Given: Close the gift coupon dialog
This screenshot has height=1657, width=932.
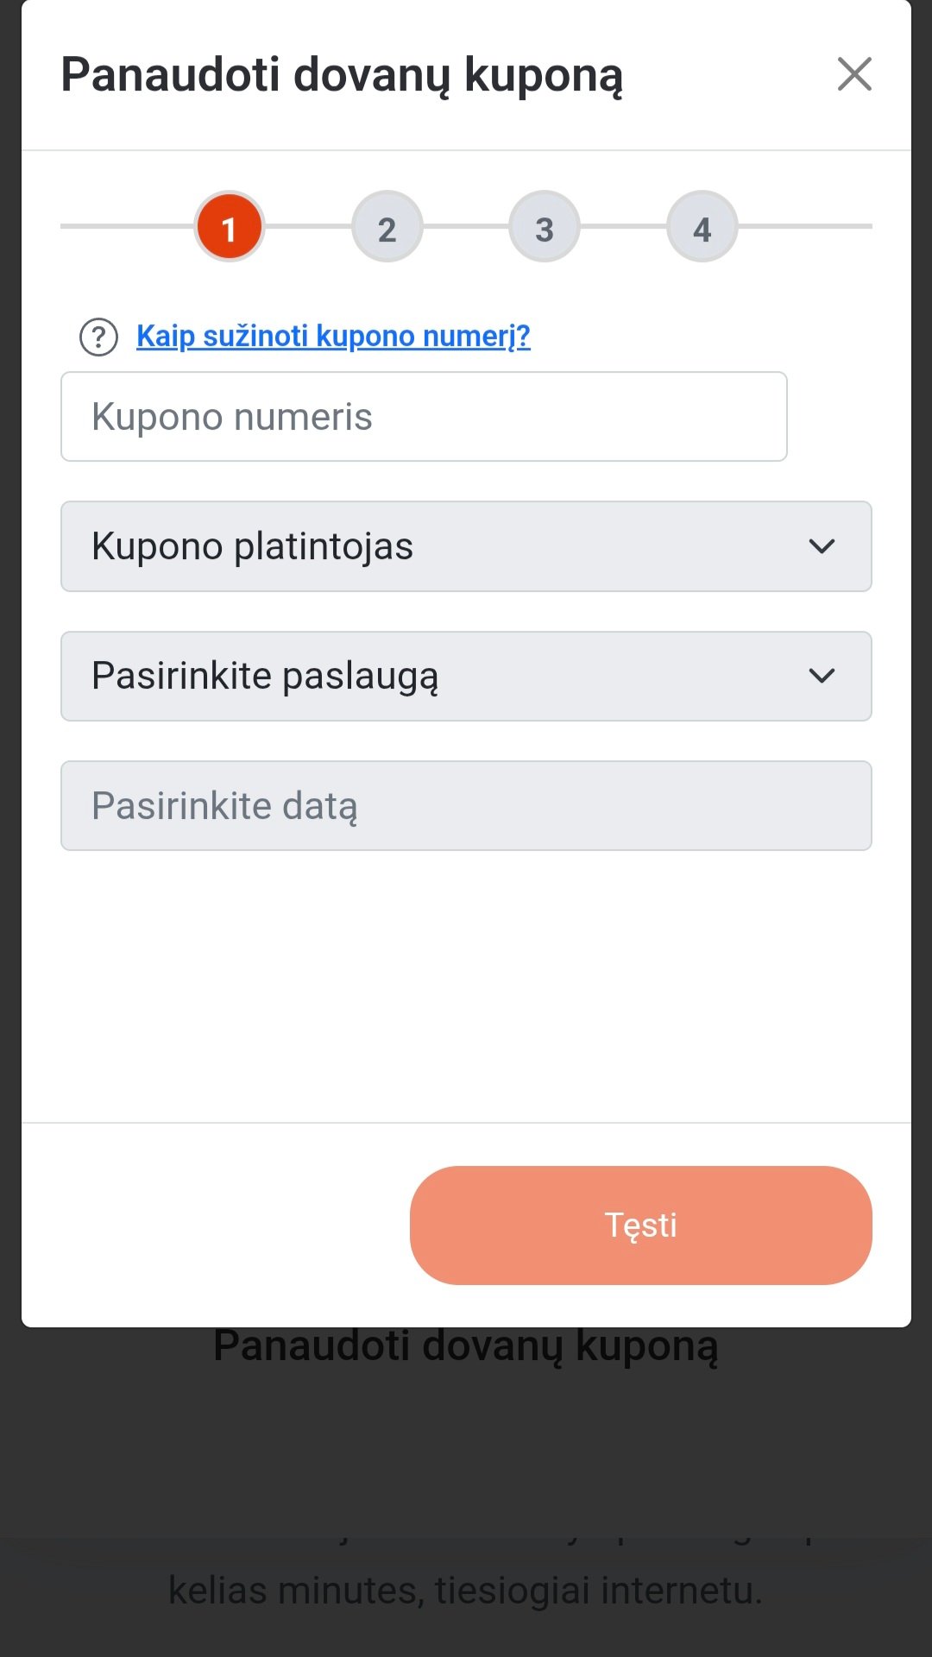Looking at the screenshot, I should click(x=854, y=74).
